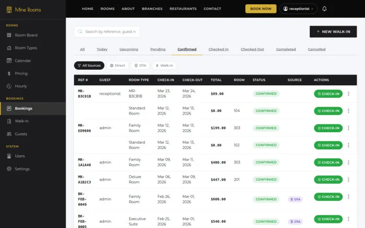The image size is (365, 228).
Task: Check in Standard Room 102 booking
Action: pyautogui.click(x=328, y=145)
